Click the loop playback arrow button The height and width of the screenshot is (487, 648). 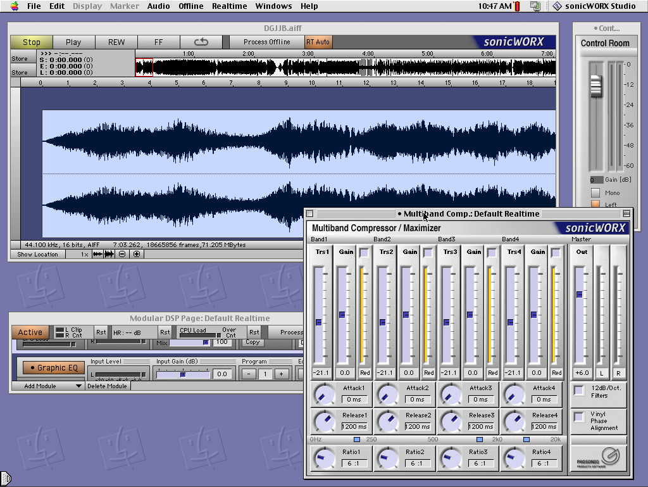click(x=201, y=42)
